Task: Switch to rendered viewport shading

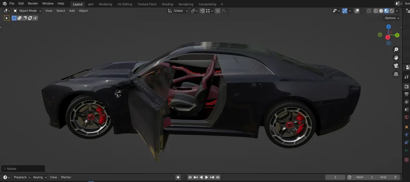Action: [392, 11]
